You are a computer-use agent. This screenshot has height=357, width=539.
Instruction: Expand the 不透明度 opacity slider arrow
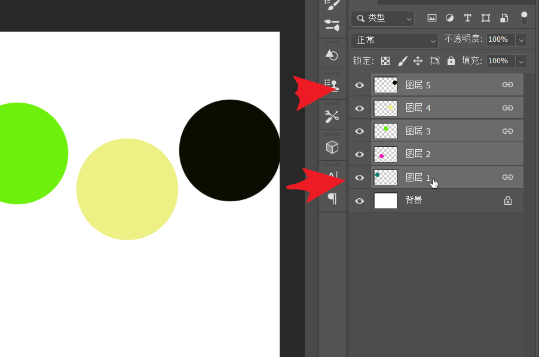click(521, 40)
